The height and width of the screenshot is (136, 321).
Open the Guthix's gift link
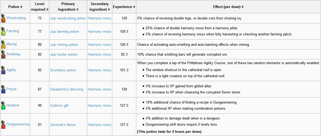pos(59,105)
